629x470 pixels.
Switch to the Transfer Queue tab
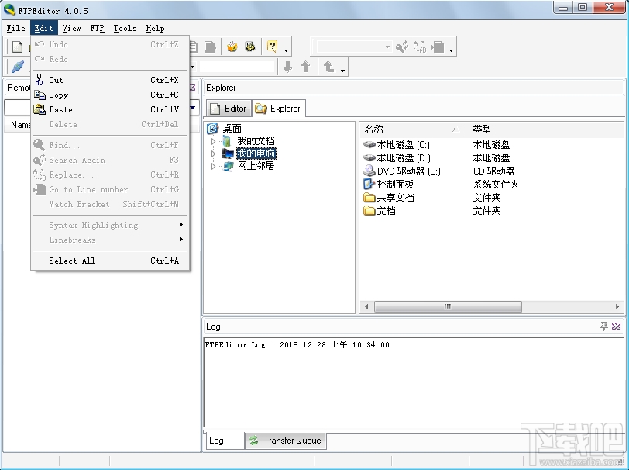click(x=285, y=441)
